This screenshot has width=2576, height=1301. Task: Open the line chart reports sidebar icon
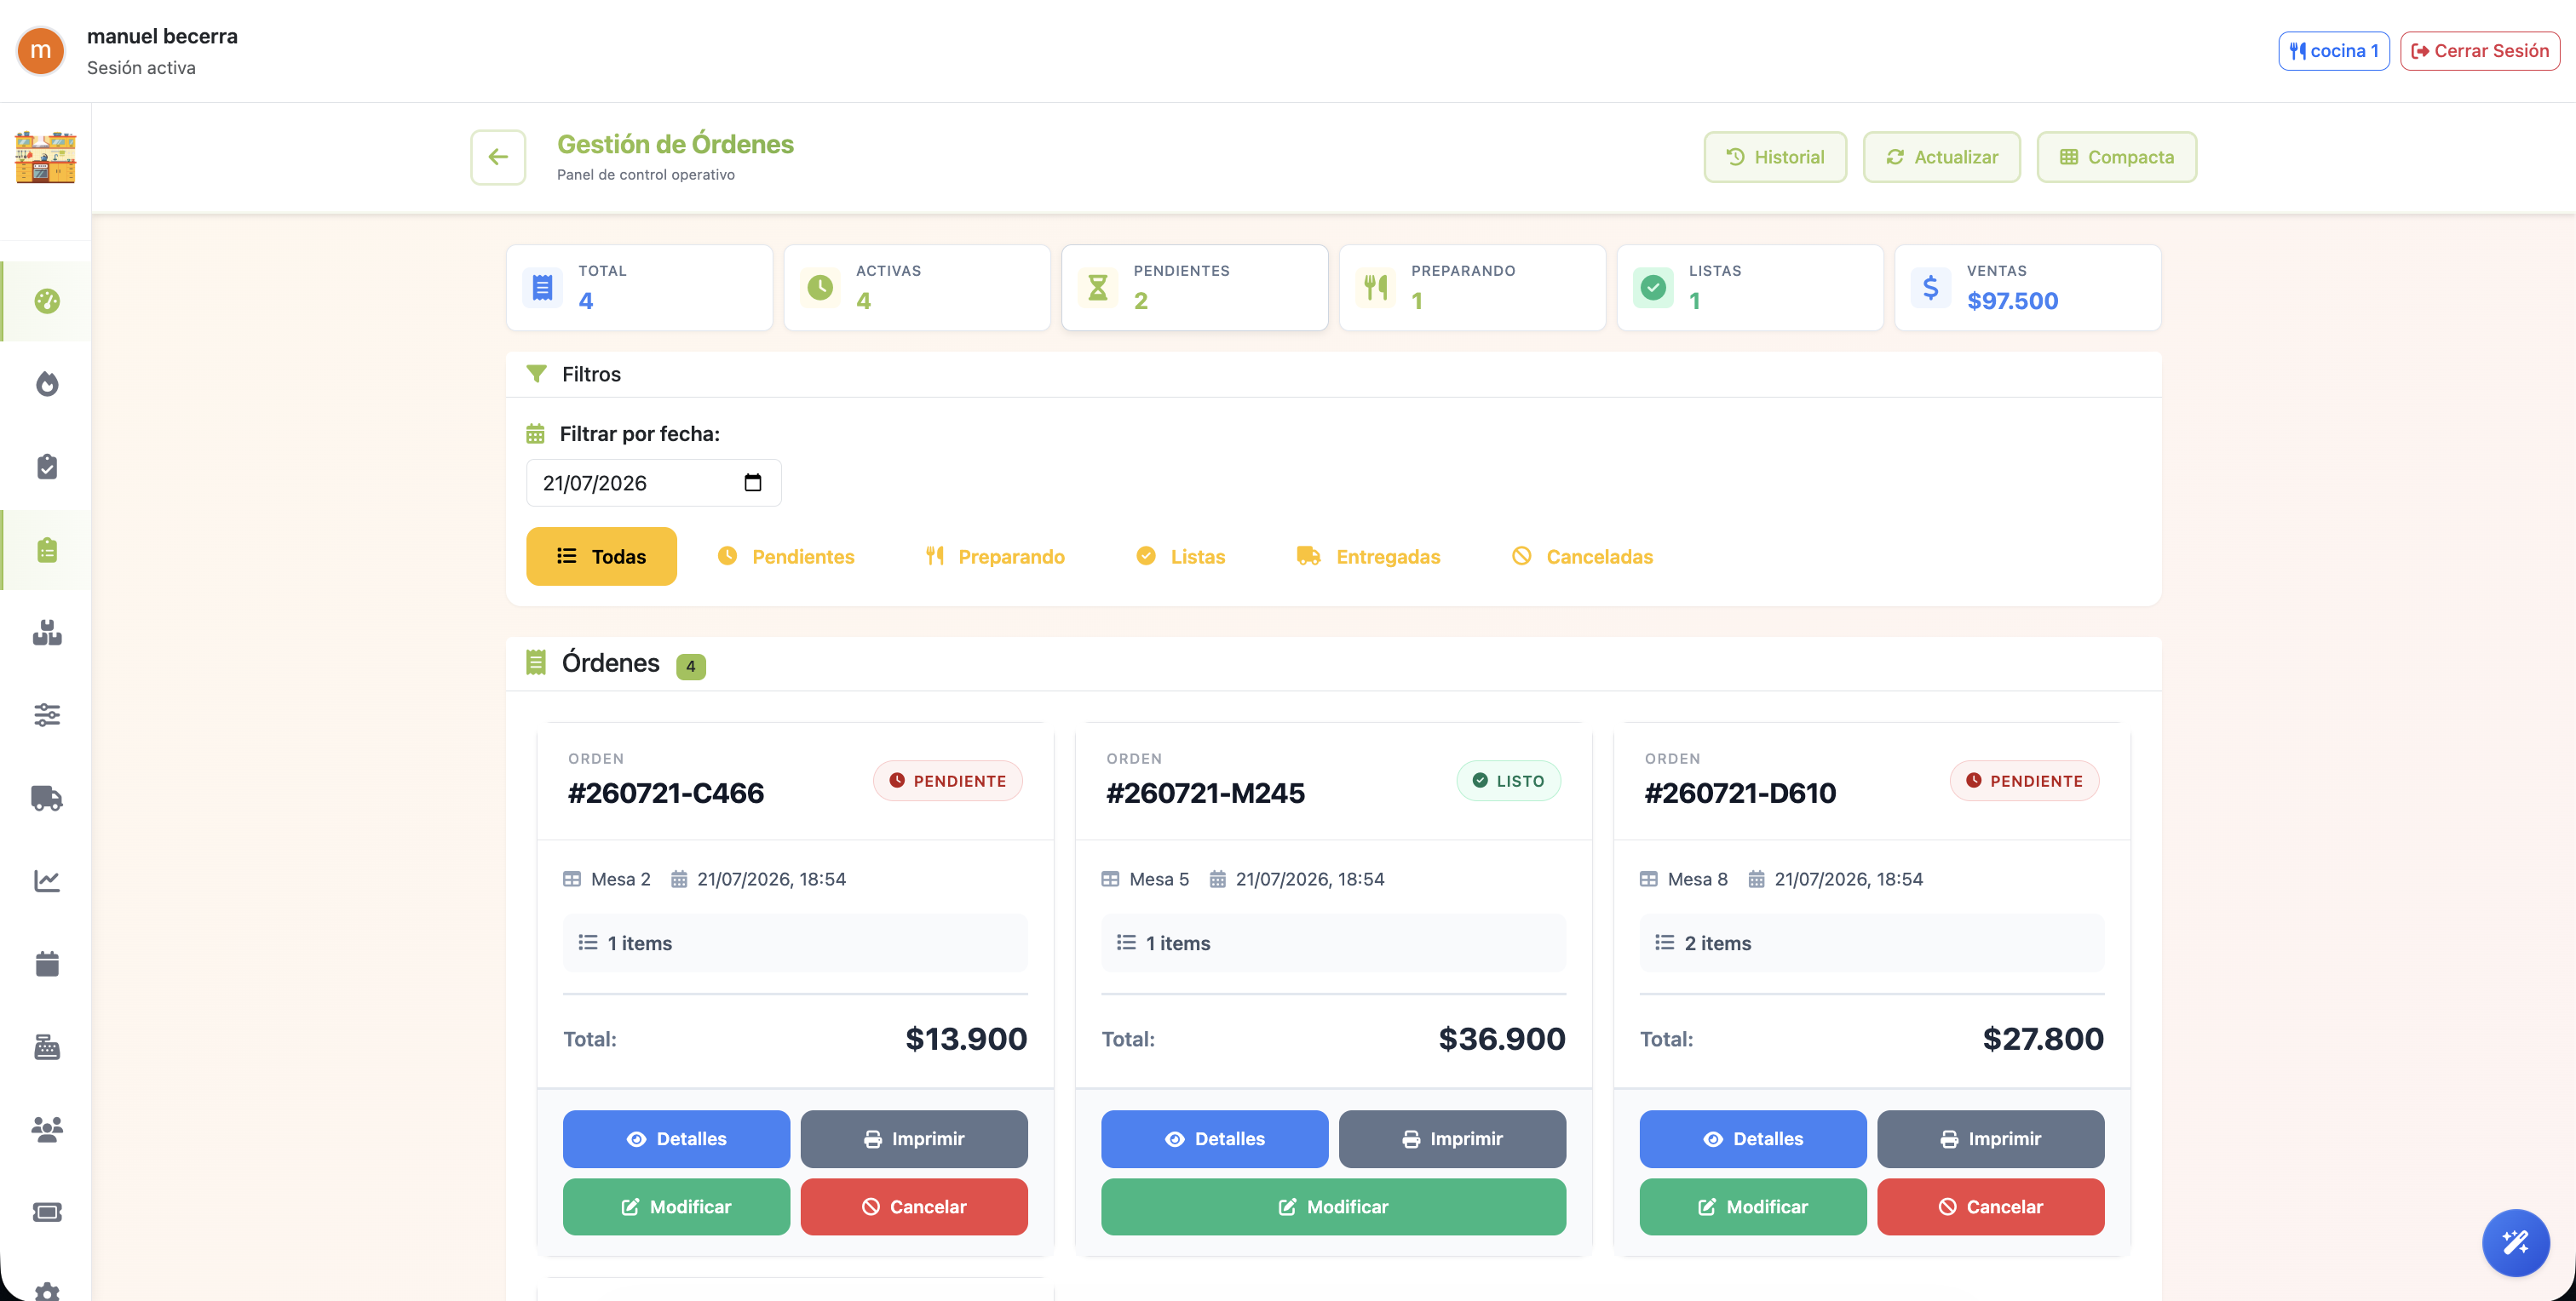click(47, 880)
